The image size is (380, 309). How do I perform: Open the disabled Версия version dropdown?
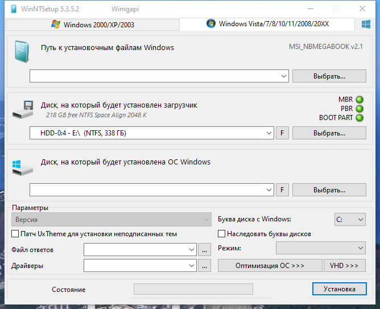tap(111, 220)
